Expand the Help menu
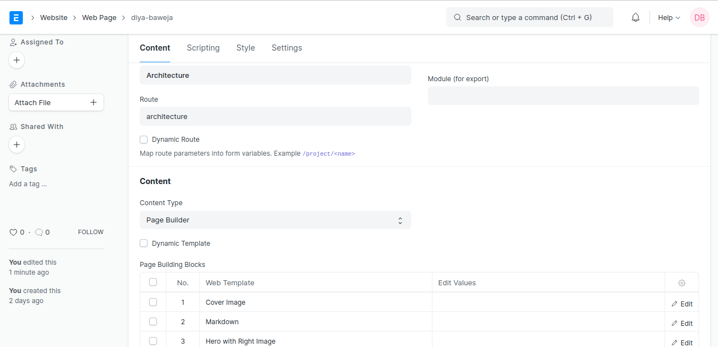Image resolution: width=718 pixels, height=347 pixels. [x=668, y=17]
